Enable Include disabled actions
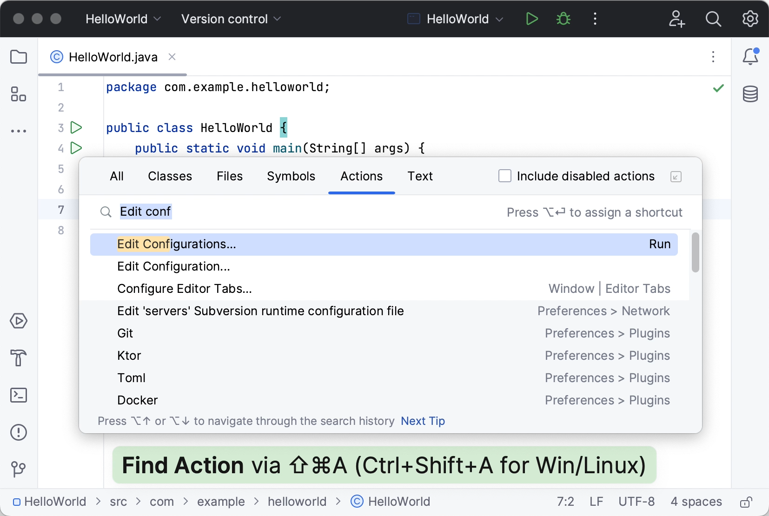This screenshot has width=769, height=516. pos(504,176)
